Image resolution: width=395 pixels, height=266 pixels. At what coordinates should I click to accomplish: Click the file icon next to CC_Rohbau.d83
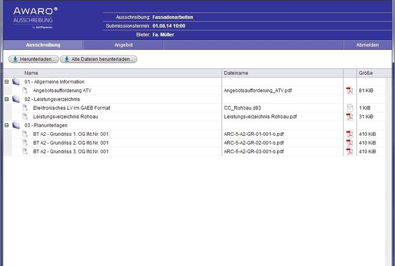tap(350, 108)
